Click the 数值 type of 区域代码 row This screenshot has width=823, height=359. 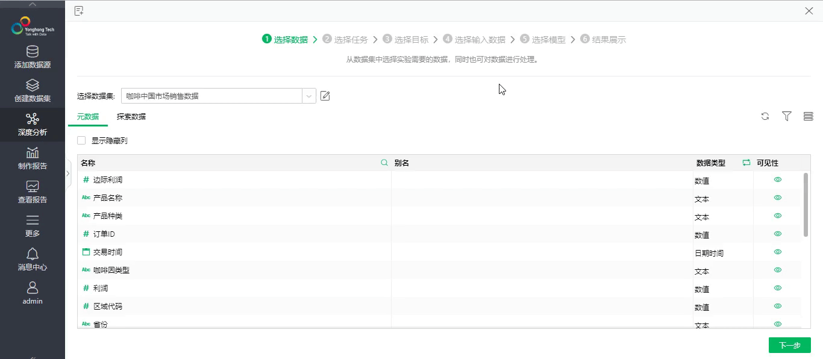702,307
